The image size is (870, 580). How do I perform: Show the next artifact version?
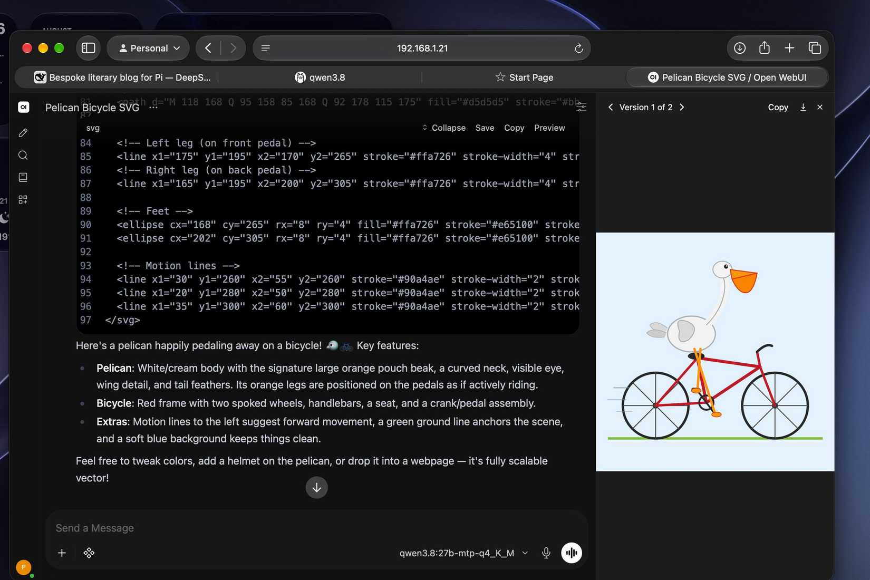tap(682, 107)
